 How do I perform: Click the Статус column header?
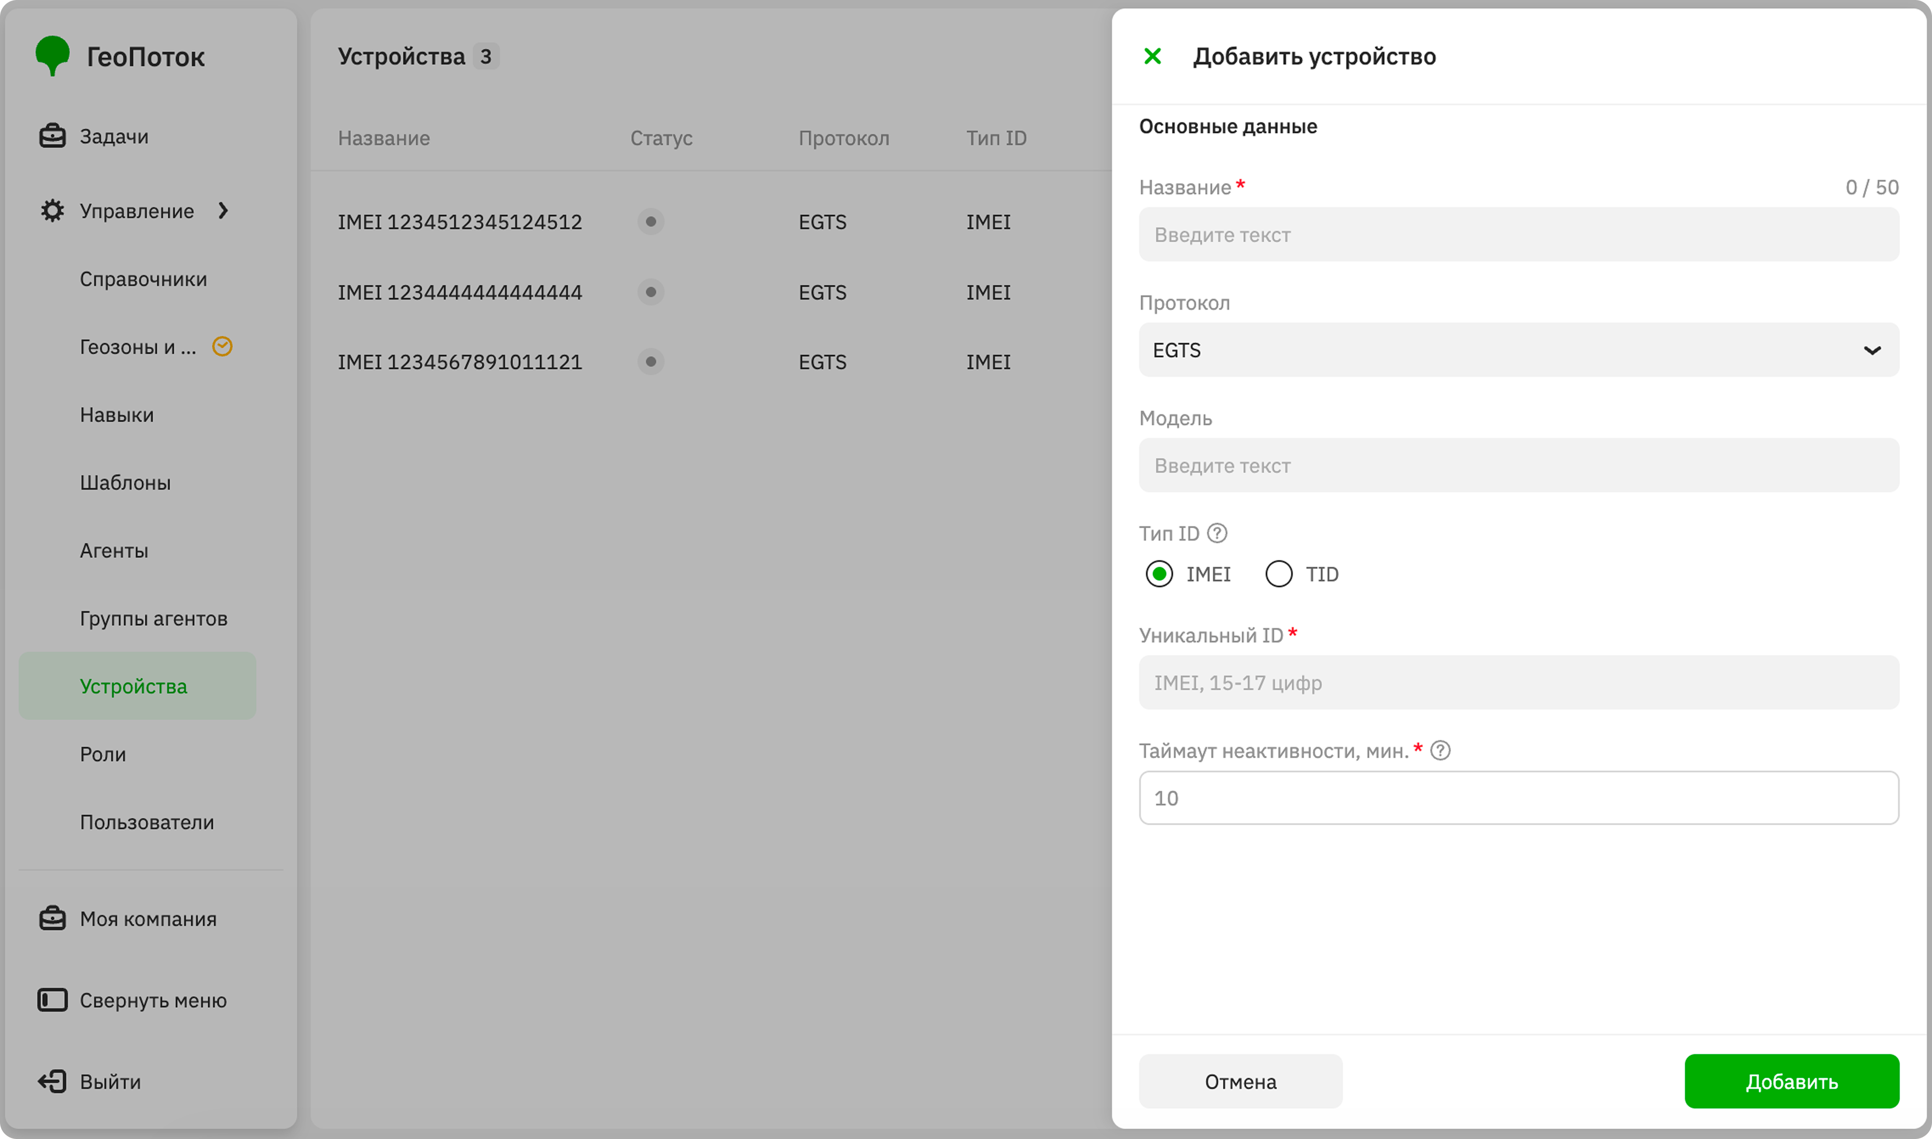pyautogui.click(x=661, y=138)
